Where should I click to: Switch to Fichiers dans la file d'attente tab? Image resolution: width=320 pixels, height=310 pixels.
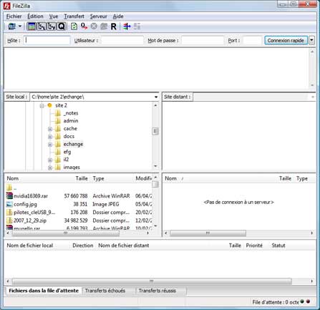(x=44, y=291)
